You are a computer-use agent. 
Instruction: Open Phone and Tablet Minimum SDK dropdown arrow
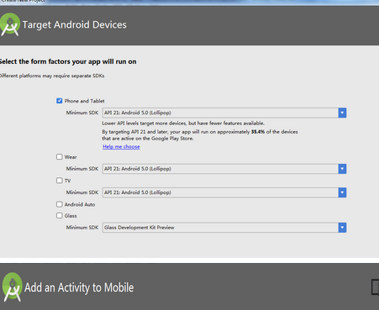pos(342,113)
